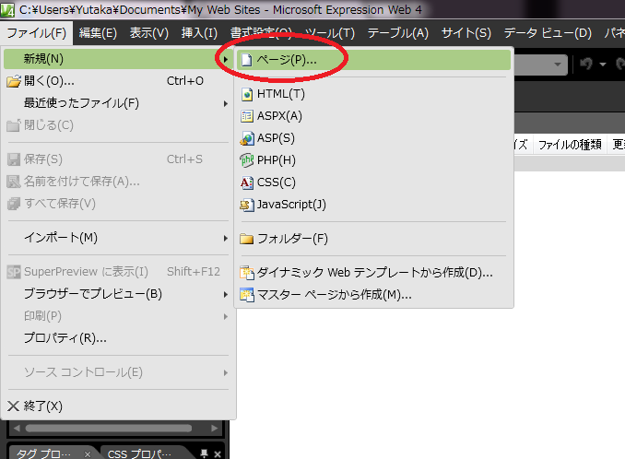Click the right arrow of the horizontal scrollbar
The height and width of the screenshot is (459, 625).
[x=215, y=429]
